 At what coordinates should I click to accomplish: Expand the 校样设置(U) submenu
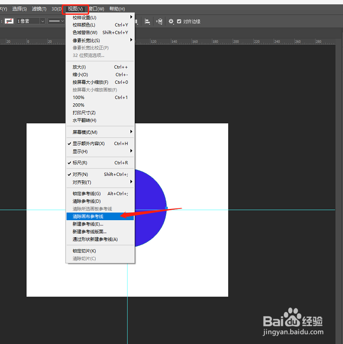click(100, 17)
